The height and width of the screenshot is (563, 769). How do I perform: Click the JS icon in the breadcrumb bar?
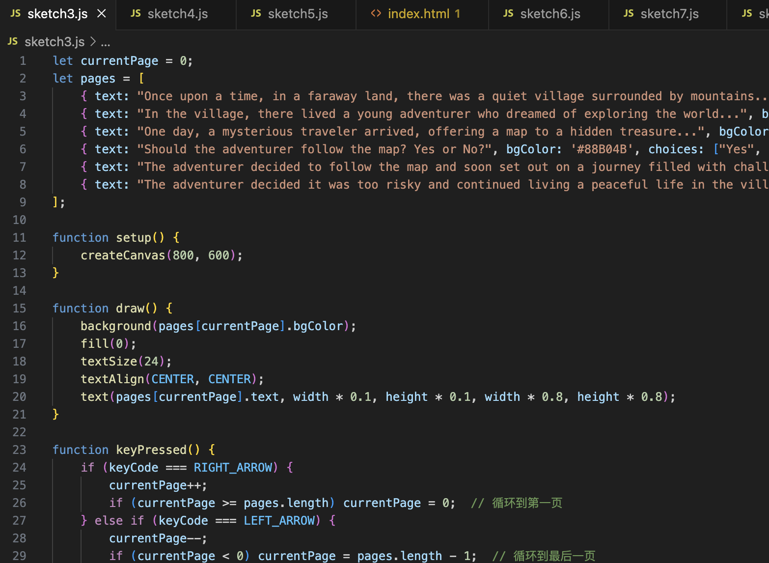click(12, 41)
